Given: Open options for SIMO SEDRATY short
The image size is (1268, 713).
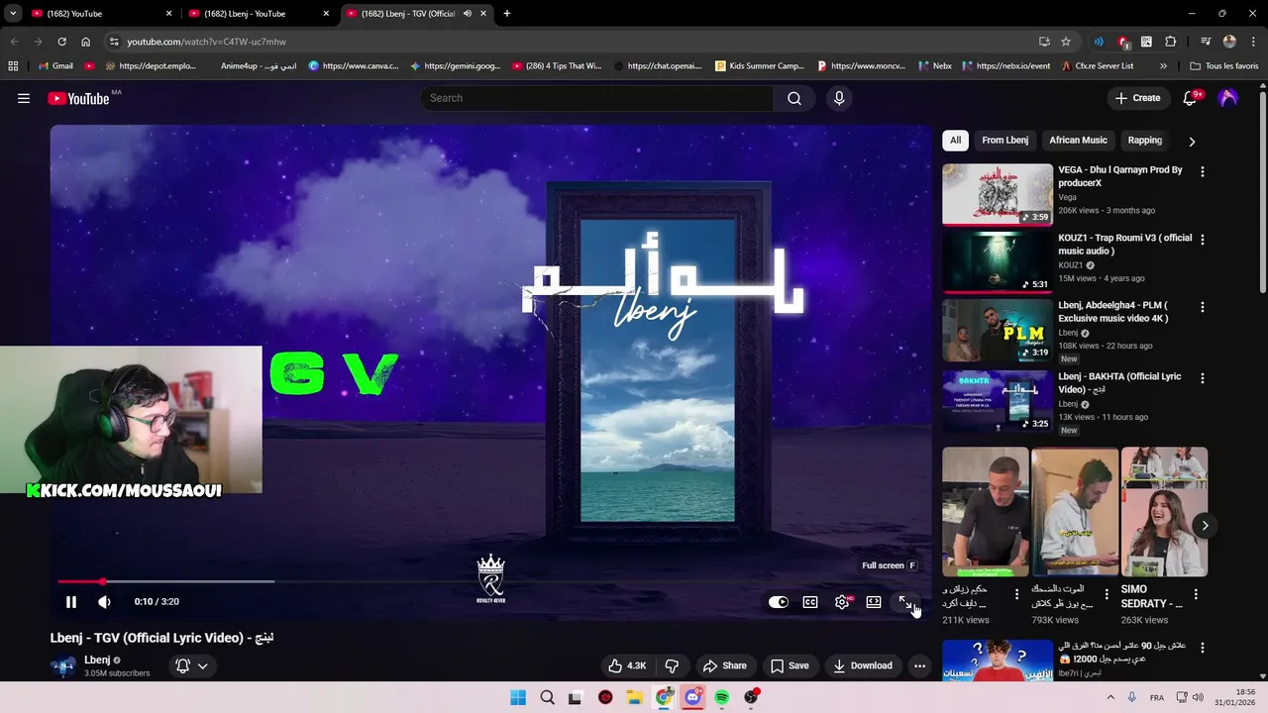Looking at the screenshot, I should click(x=1196, y=594).
